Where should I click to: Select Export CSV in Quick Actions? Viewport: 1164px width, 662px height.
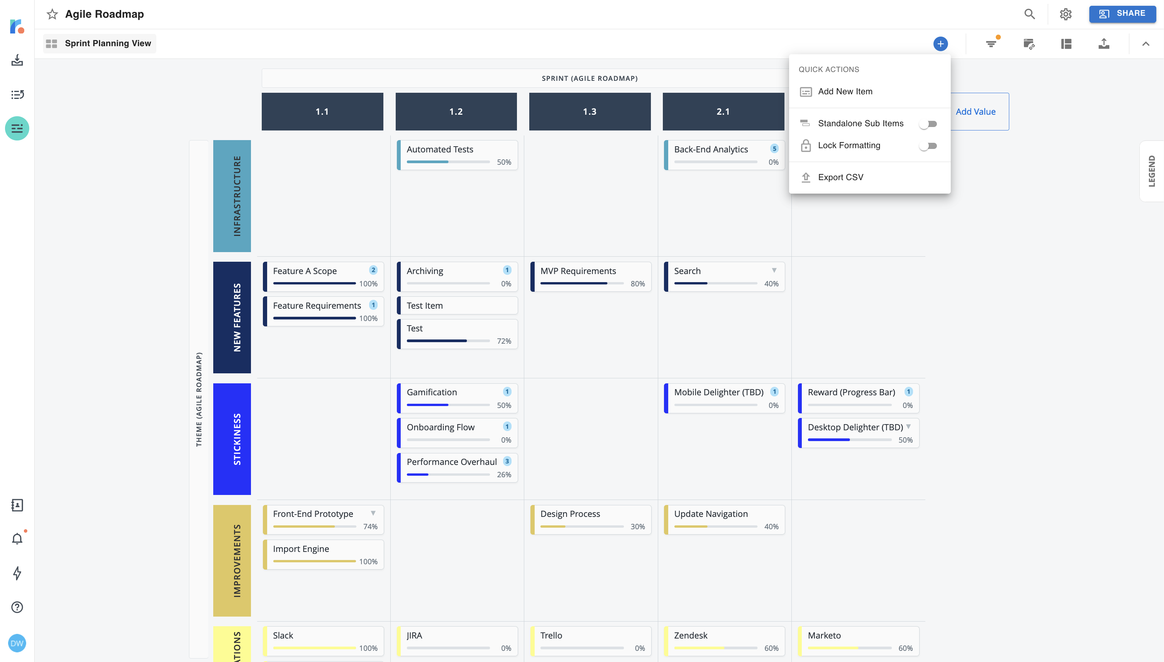coord(870,177)
